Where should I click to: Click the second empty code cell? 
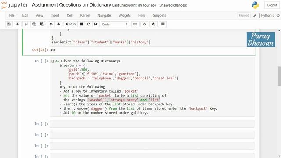tap(152, 135)
